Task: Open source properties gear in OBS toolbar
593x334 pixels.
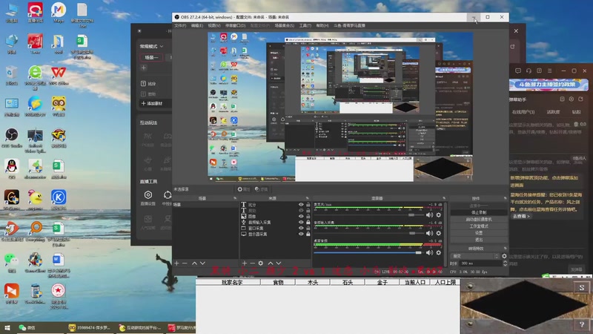Action: point(244,189)
